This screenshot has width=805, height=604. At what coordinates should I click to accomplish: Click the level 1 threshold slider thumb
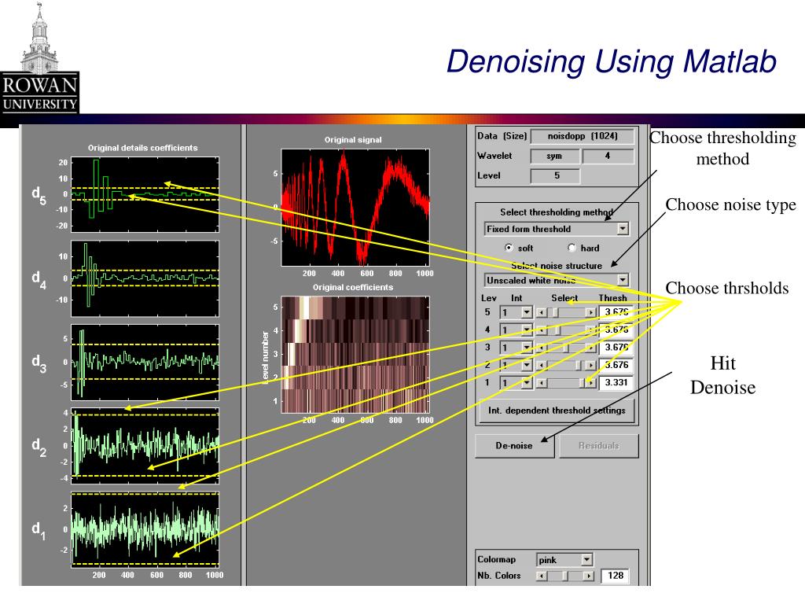pos(583,383)
